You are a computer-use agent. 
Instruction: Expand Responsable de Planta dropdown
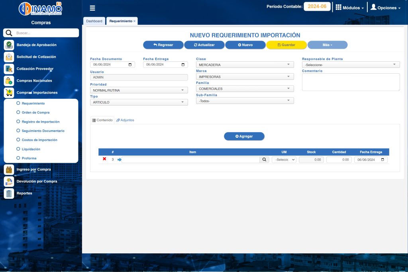click(x=351, y=65)
